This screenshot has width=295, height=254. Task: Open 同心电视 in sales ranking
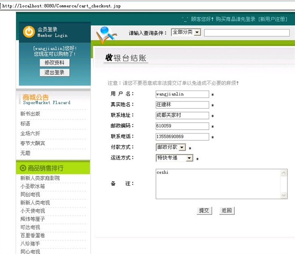coord(30,251)
